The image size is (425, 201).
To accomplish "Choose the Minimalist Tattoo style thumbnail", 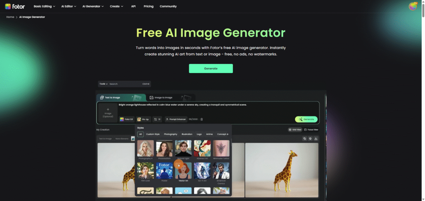I will click(x=221, y=148).
